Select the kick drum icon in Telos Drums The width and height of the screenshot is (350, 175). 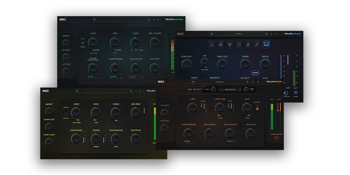tap(212, 44)
